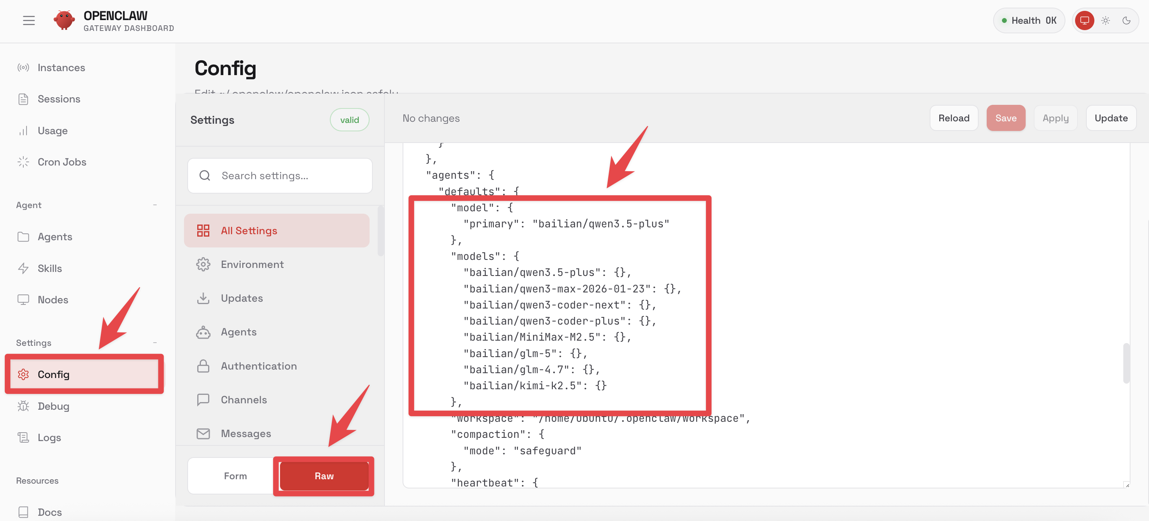Click the OpenClaw red mascot logo
This screenshot has height=521, width=1149.
click(64, 20)
